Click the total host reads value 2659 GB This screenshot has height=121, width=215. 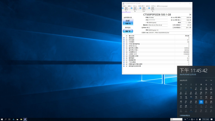pos(186,18)
